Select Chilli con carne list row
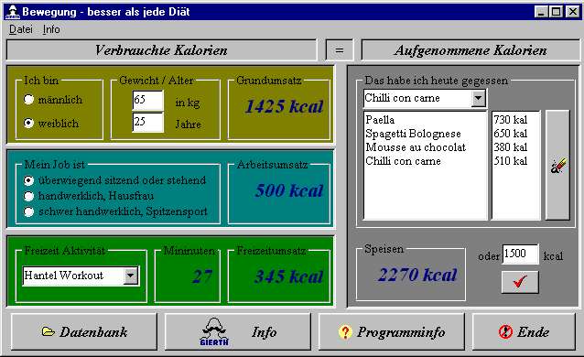 click(x=403, y=161)
